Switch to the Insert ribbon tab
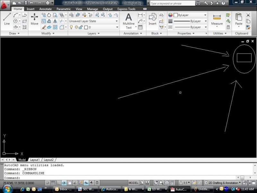 tap(31, 9)
